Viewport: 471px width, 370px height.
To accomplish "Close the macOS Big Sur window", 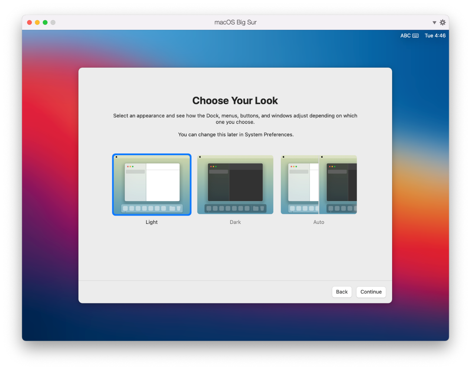I will (x=30, y=22).
